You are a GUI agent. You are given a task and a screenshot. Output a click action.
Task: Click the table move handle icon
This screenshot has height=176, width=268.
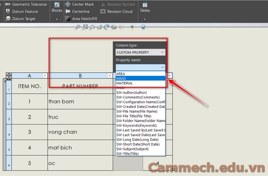[x=9, y=75]
